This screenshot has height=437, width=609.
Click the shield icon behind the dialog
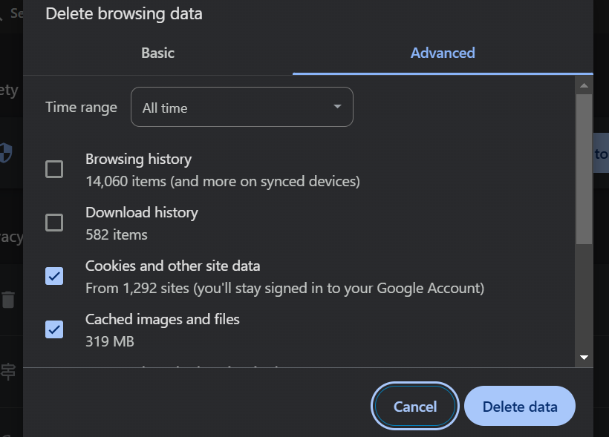click(x=6, y=153)
